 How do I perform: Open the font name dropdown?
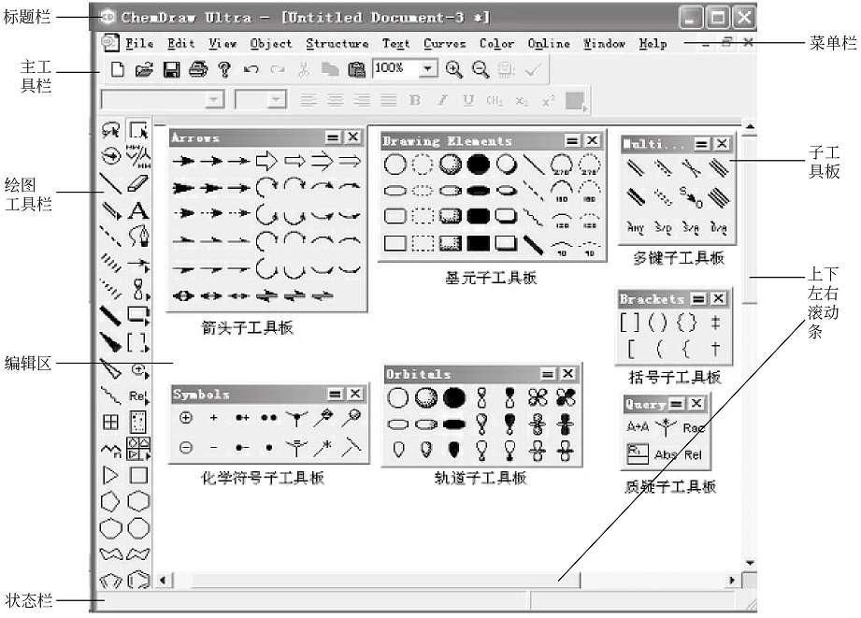click(x=214, y=100)
